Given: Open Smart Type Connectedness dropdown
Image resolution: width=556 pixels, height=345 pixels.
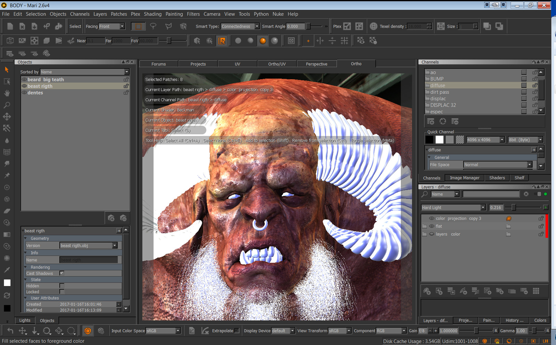Looking at the screenshot, I should coord(240,26).
